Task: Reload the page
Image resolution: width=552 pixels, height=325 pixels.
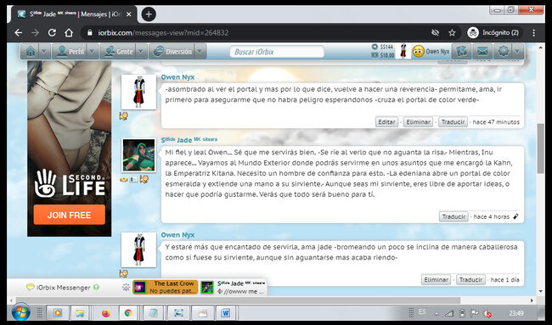Action: point(52,33)
